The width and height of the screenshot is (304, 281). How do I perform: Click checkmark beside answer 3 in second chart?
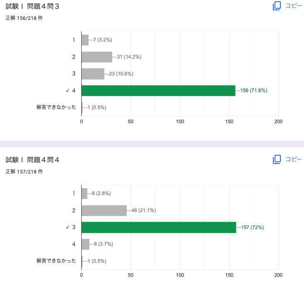(67, 227)
